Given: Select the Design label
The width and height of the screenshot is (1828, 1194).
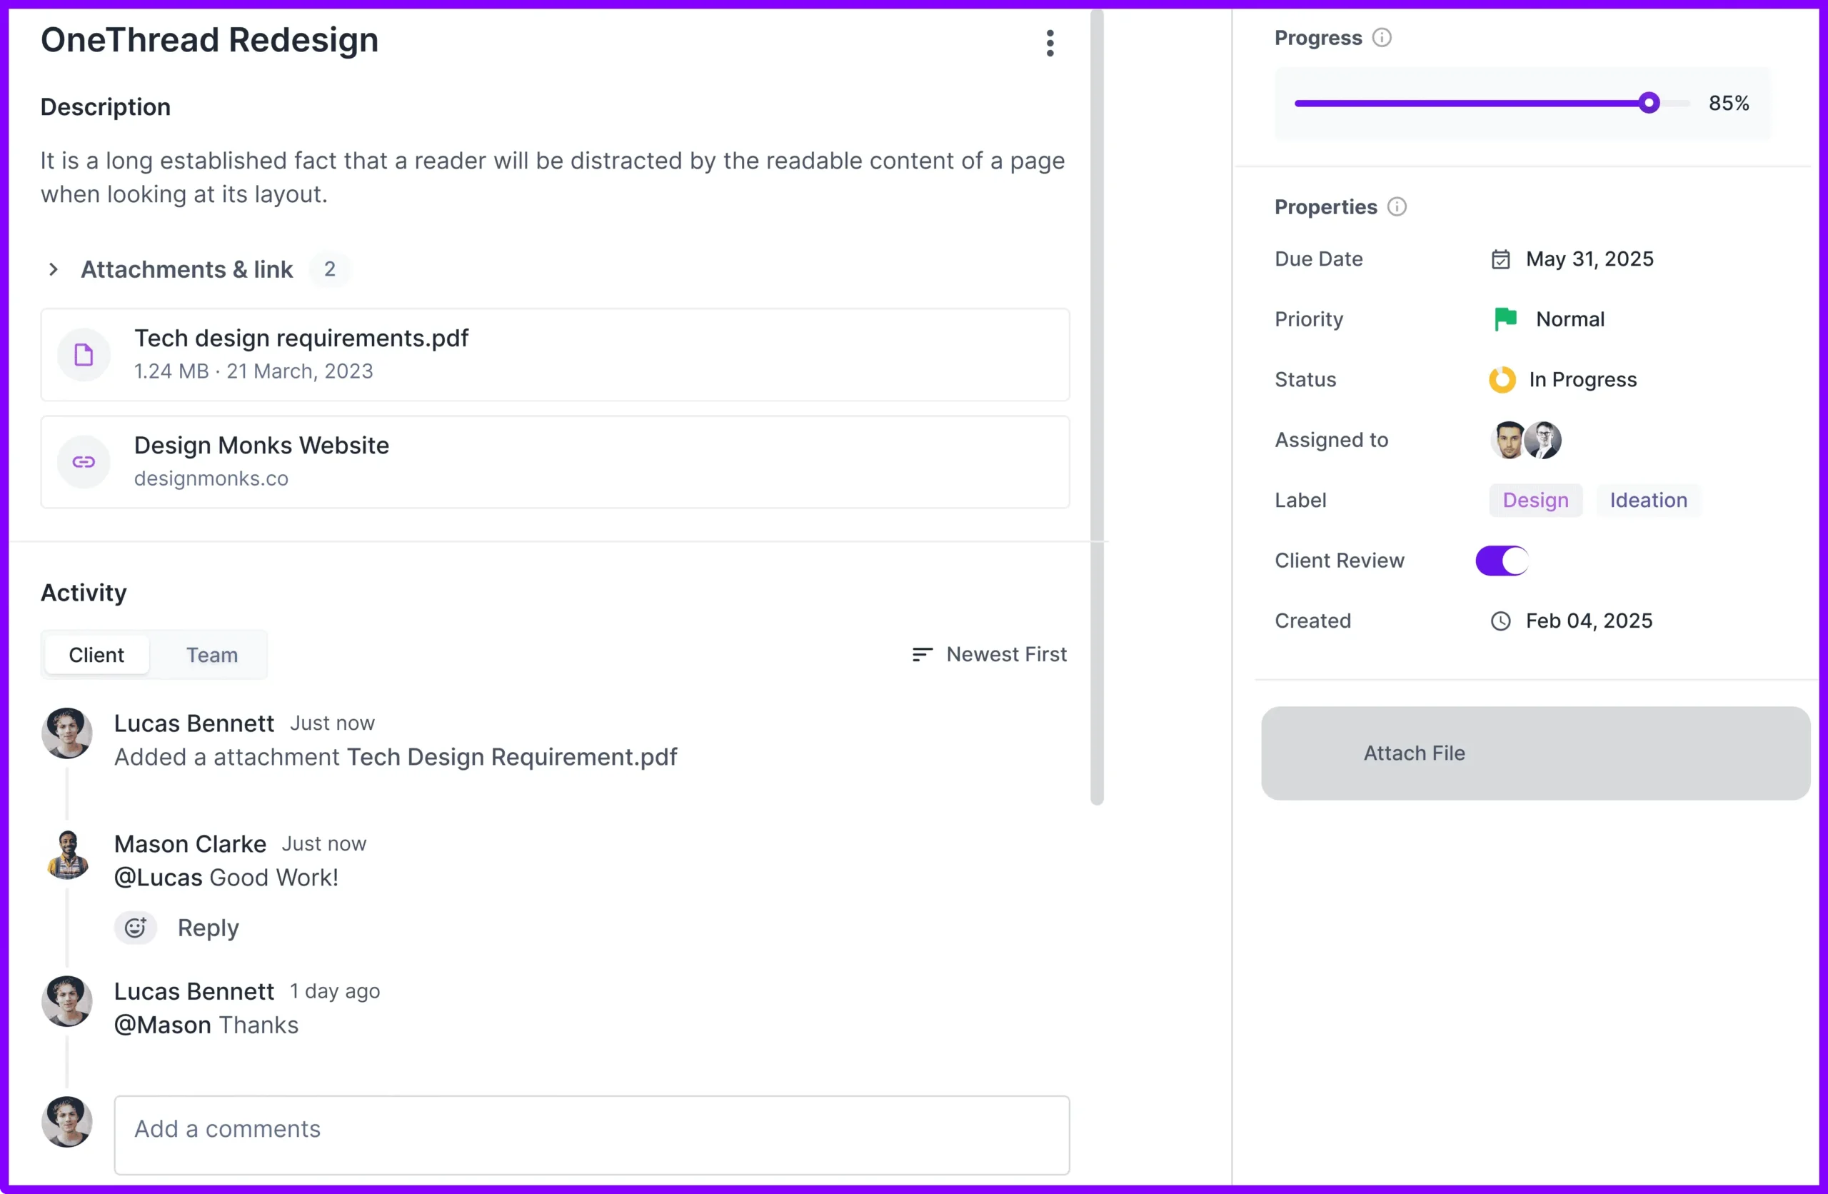Looking at the screenshot, I should [x=1535, y=500].
